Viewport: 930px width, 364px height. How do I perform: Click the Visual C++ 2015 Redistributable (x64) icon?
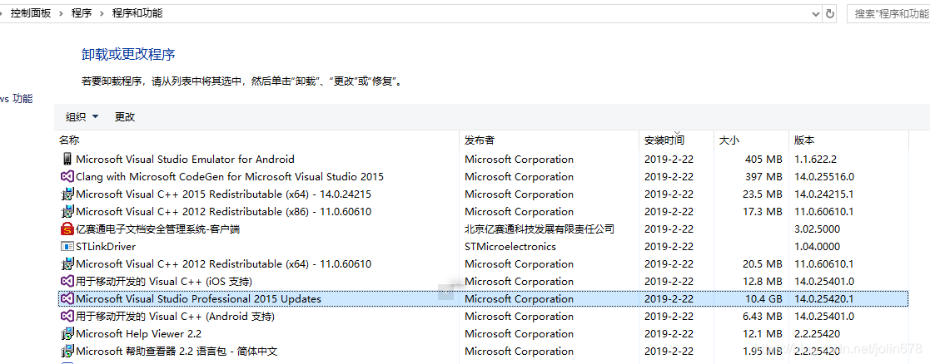pos(67,194)
